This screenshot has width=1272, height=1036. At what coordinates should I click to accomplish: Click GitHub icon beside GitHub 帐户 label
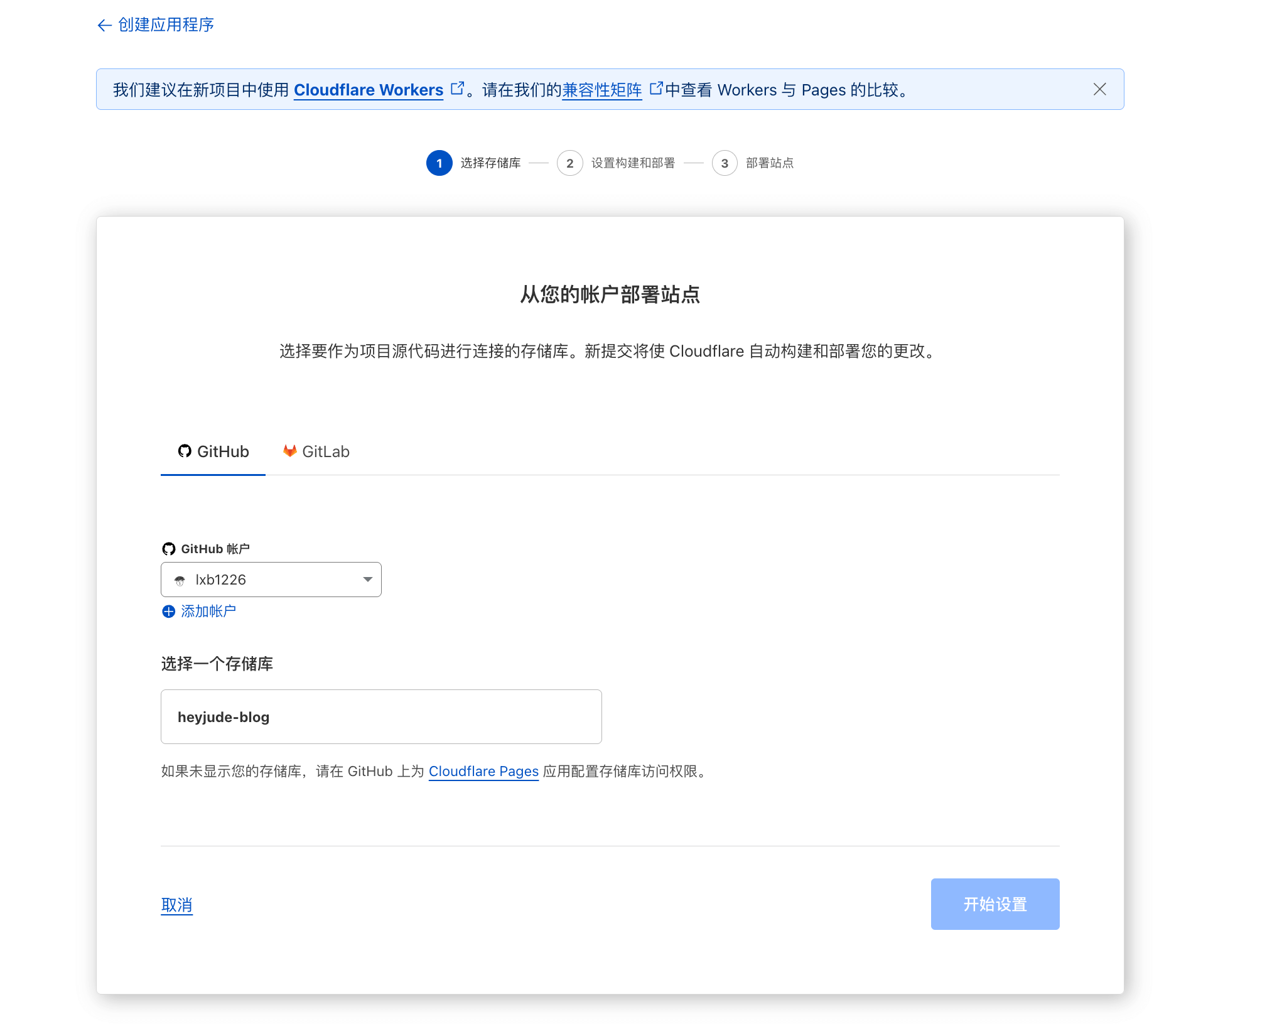(169, 549)
